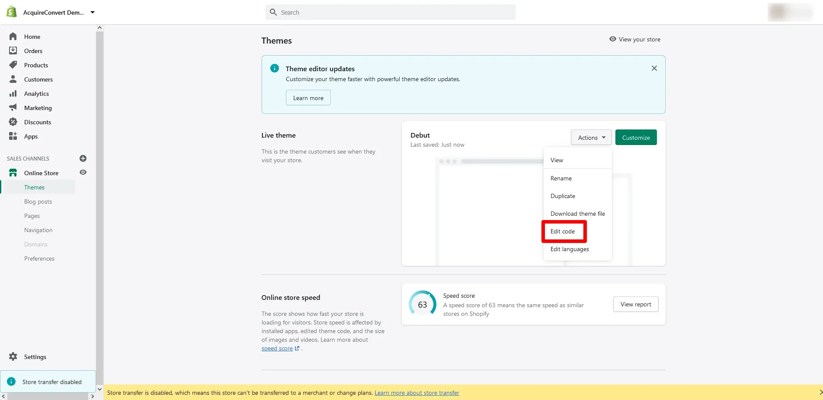Screen dimensions: 823x400
Task: Expand the store name dropdown arrow
Action: [x=93, y=13]
